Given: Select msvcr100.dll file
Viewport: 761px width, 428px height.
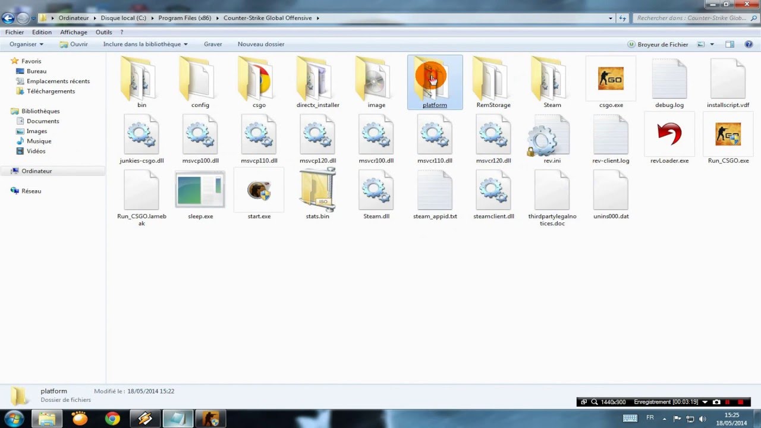Looking at the screenshot, I should tap(376, 139).
